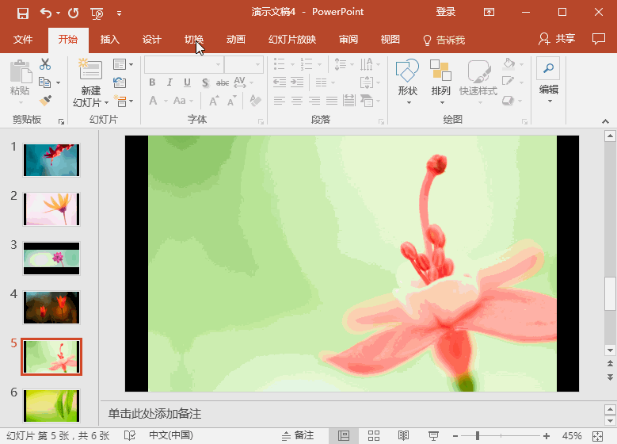This screenshot has height=444, width=617.
Task: Start slideshow from status bar icon
Action: coord(433,436)
